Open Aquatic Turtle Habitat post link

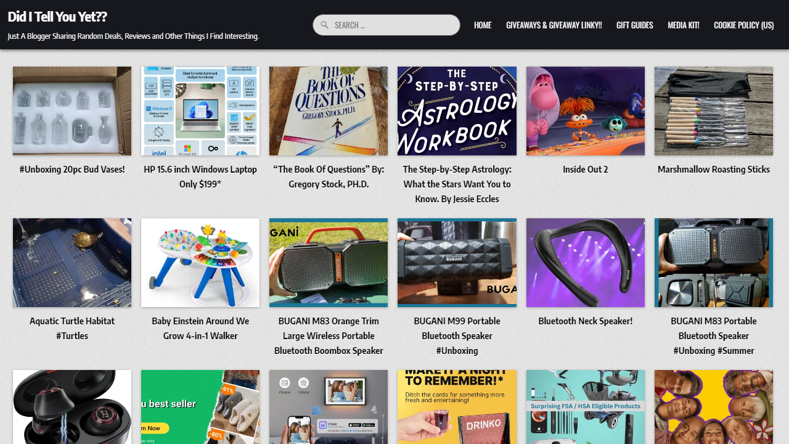72,328
